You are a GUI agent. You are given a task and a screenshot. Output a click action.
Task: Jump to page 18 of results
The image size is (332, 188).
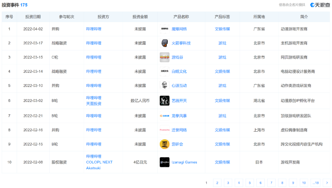315,183
